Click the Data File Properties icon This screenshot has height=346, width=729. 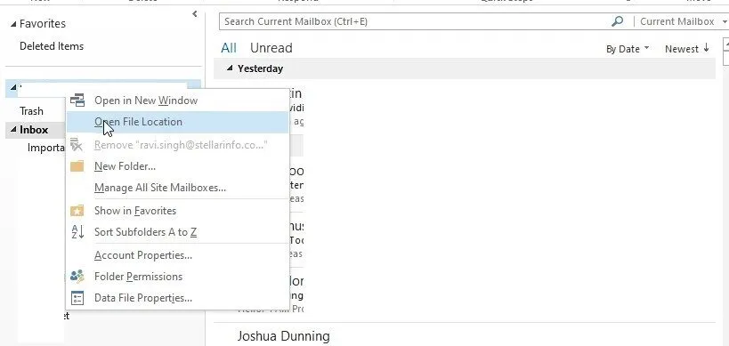point(77,298)
